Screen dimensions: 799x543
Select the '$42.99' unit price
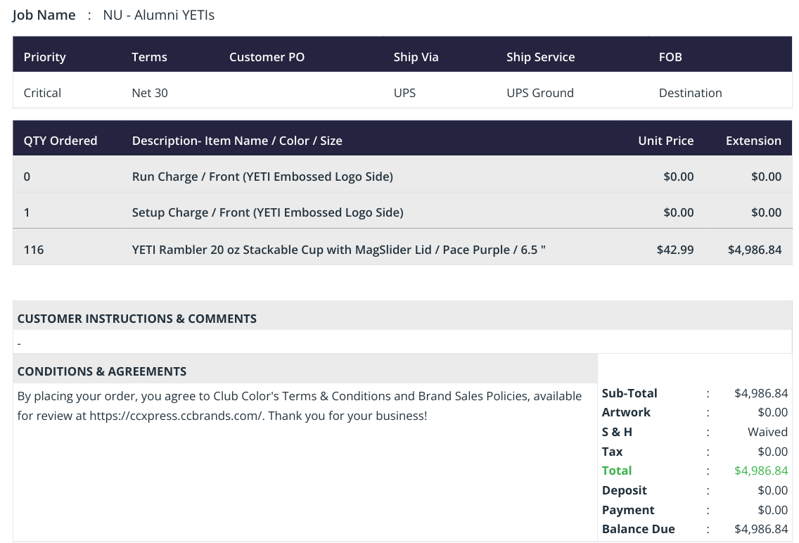675,250
